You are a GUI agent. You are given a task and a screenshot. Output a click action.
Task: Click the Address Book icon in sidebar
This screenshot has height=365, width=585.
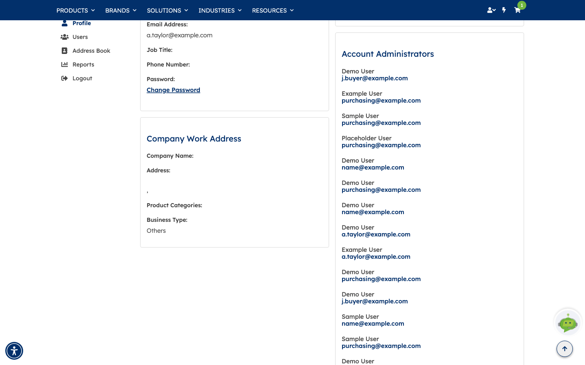pos(65,51)
